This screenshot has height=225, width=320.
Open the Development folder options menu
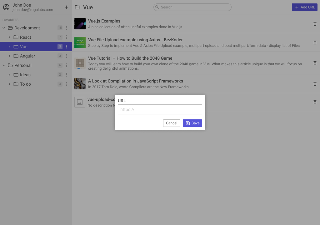[67, 28]
